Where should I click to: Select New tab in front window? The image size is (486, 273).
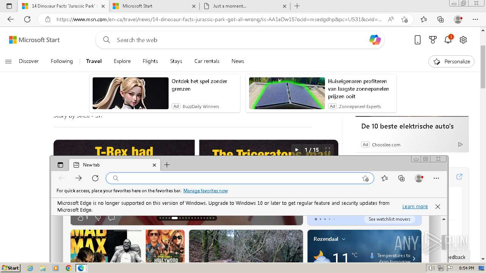click(x=114, y=165)
